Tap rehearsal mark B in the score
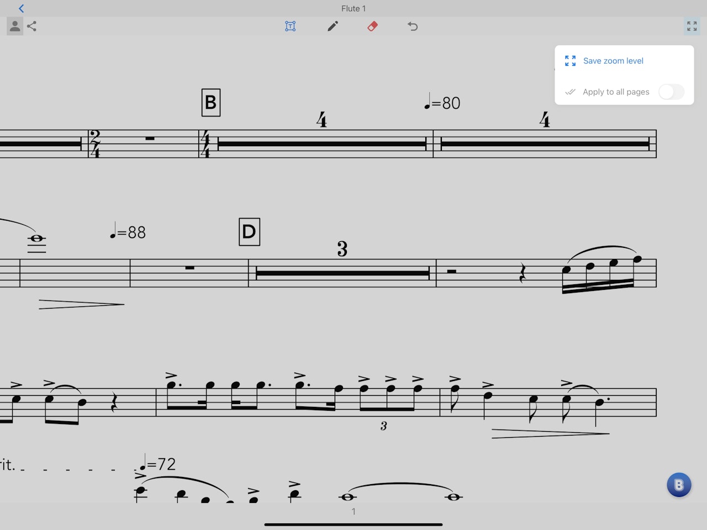707x530 pixels. (x=211, y=102)
